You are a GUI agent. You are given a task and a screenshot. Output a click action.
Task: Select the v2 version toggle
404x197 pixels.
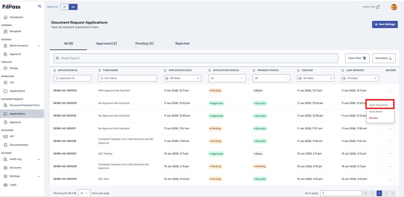pyautogui.click(x=73, y=7)
